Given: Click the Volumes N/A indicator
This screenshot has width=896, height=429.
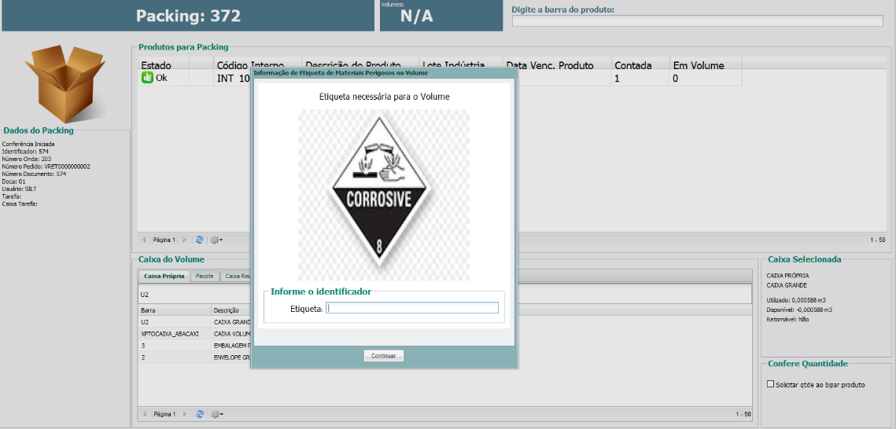Looking at the screenshot, I should 441,16.
